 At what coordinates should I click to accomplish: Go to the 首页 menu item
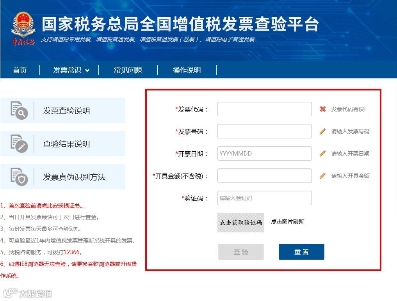[20, 70]
